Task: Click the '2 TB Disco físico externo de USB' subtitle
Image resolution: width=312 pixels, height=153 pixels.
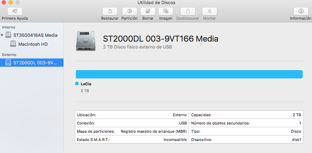Action: click(x=138, y=47)
